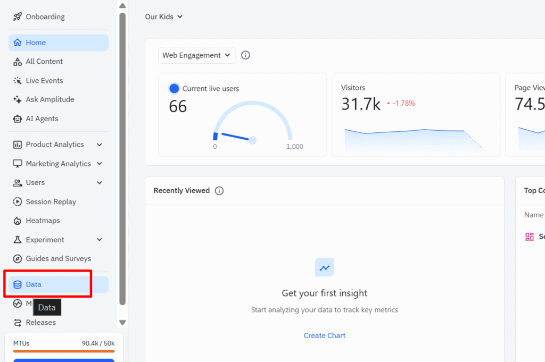The width and height of the screenshot is (545, 362).
Task: Open All Content from the sidebar
Action: pyautogui.click(x=44, y=62)
